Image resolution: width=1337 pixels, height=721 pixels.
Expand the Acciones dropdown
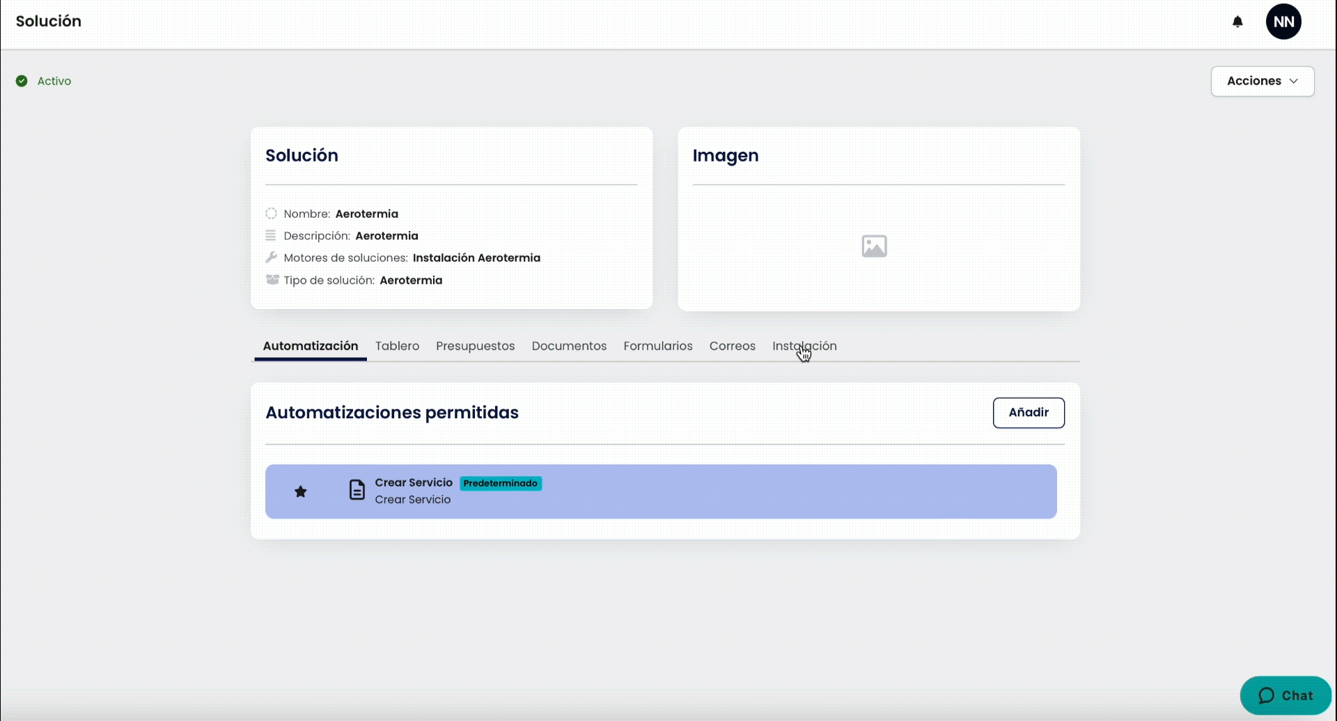1262,81
